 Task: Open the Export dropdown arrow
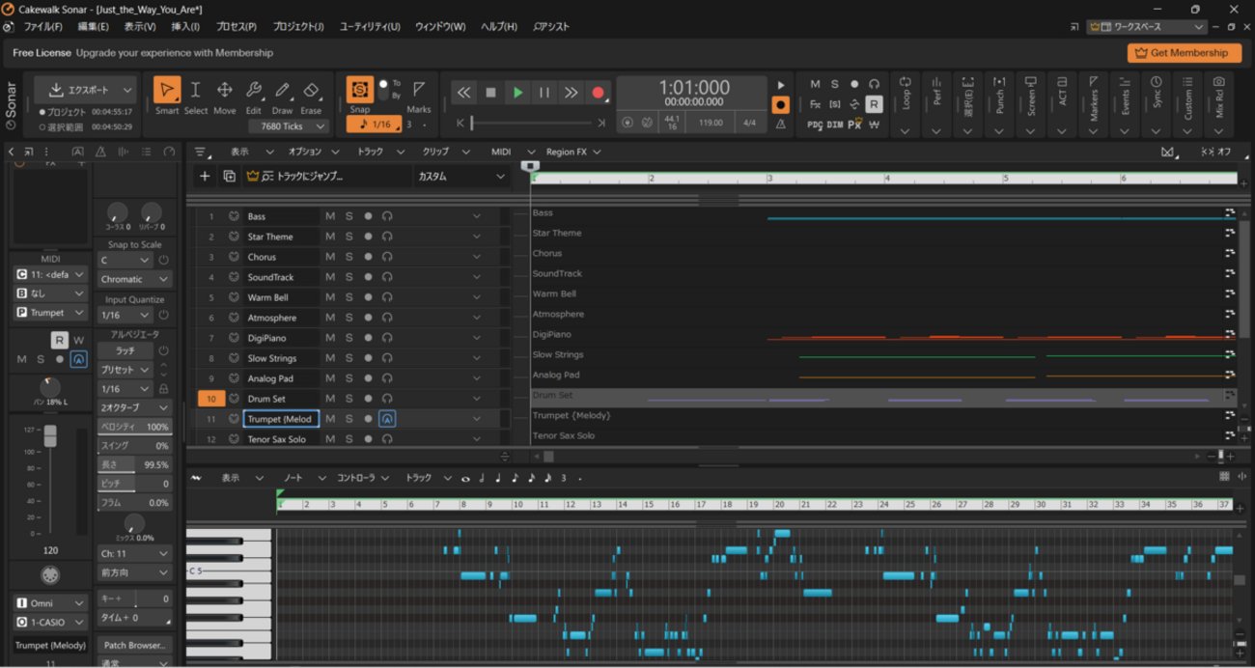point(127,90)
